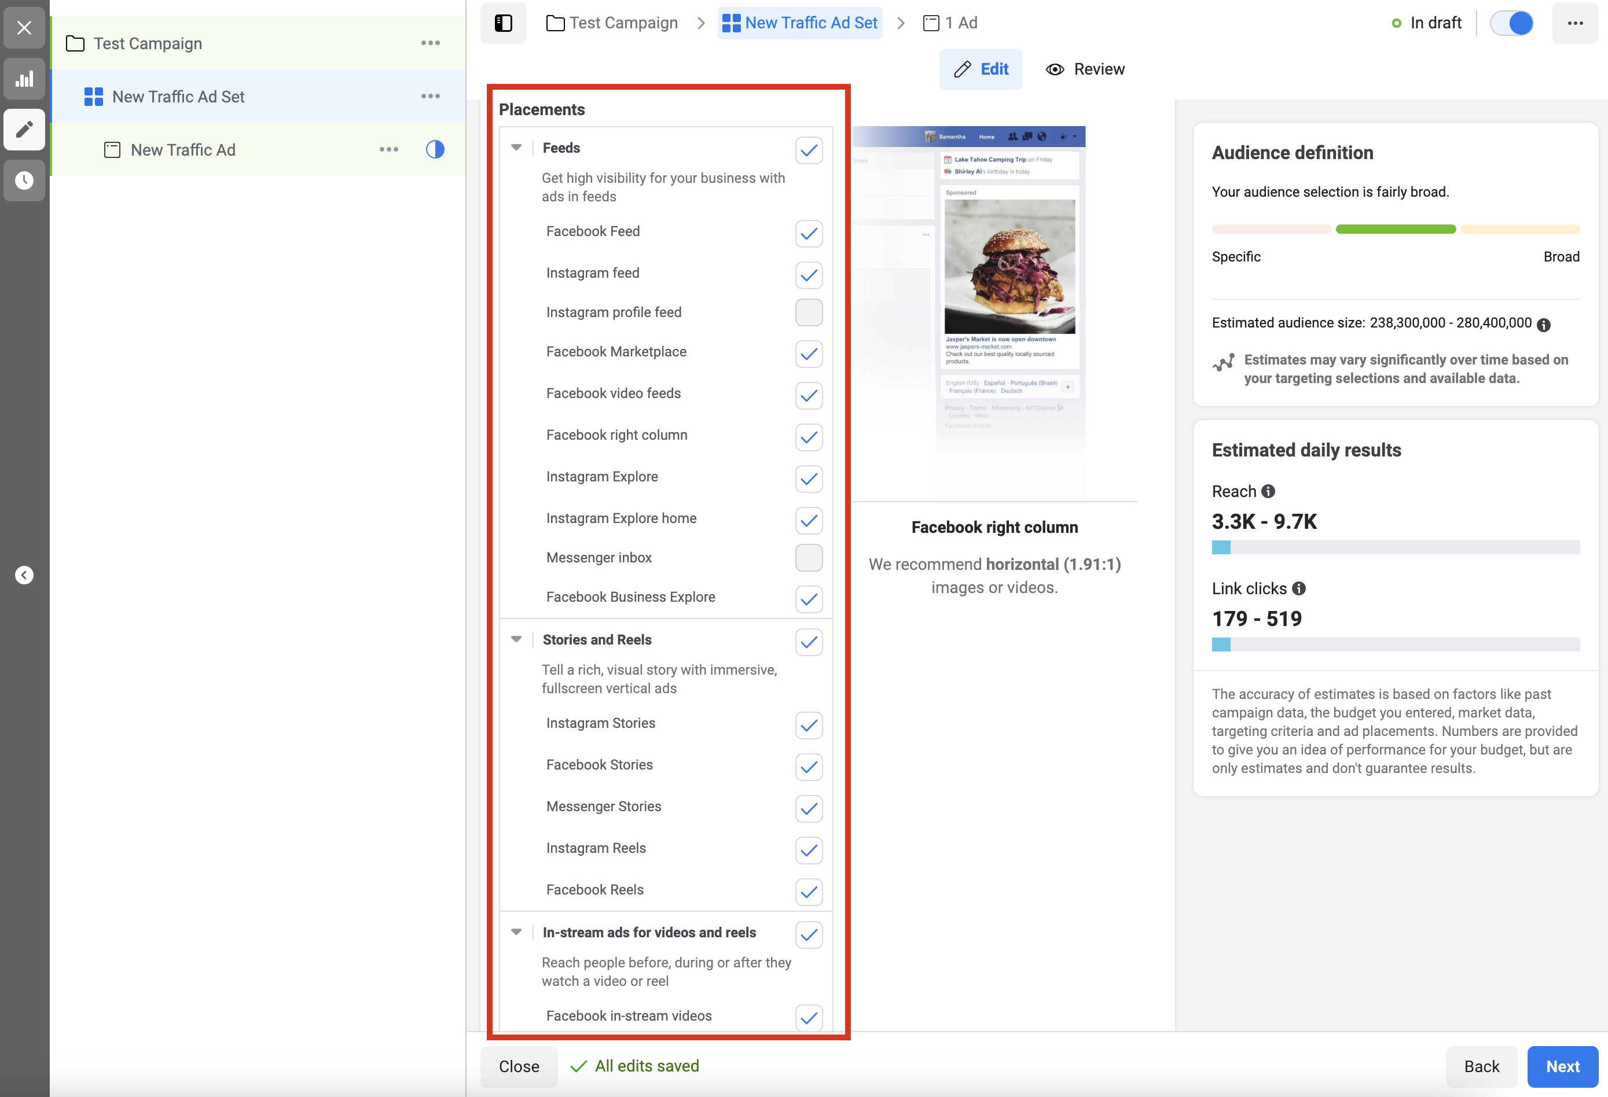This screenshot has width=1608, height=1097.
Task: Collapse the Stories and Reels section
Action: click(x=516, y=639)
